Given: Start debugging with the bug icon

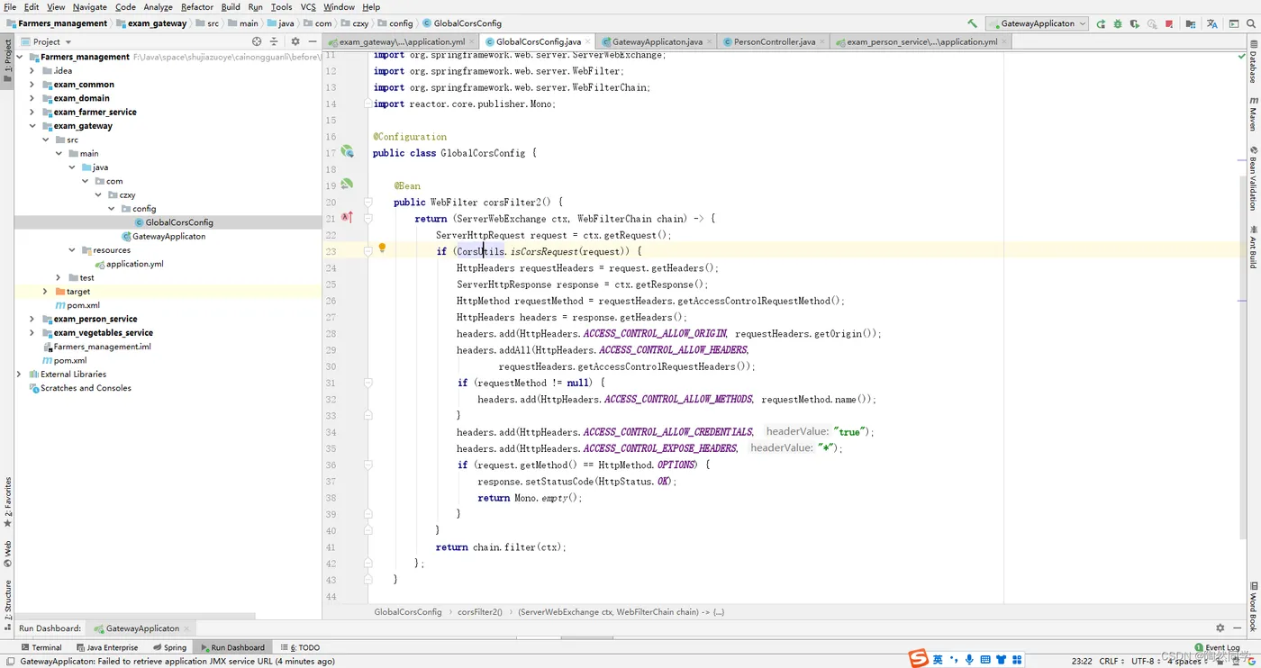Looking at the screenshot, I should point(1118,23).
